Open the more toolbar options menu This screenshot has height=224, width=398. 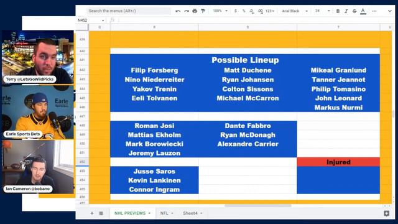pos(374,11)
